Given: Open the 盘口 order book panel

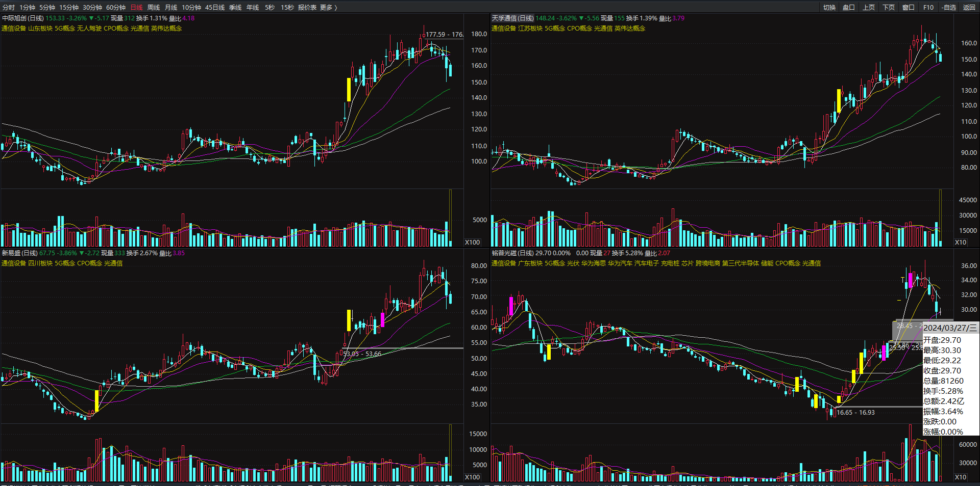Looking at the screenshot, I should (849, 7).
